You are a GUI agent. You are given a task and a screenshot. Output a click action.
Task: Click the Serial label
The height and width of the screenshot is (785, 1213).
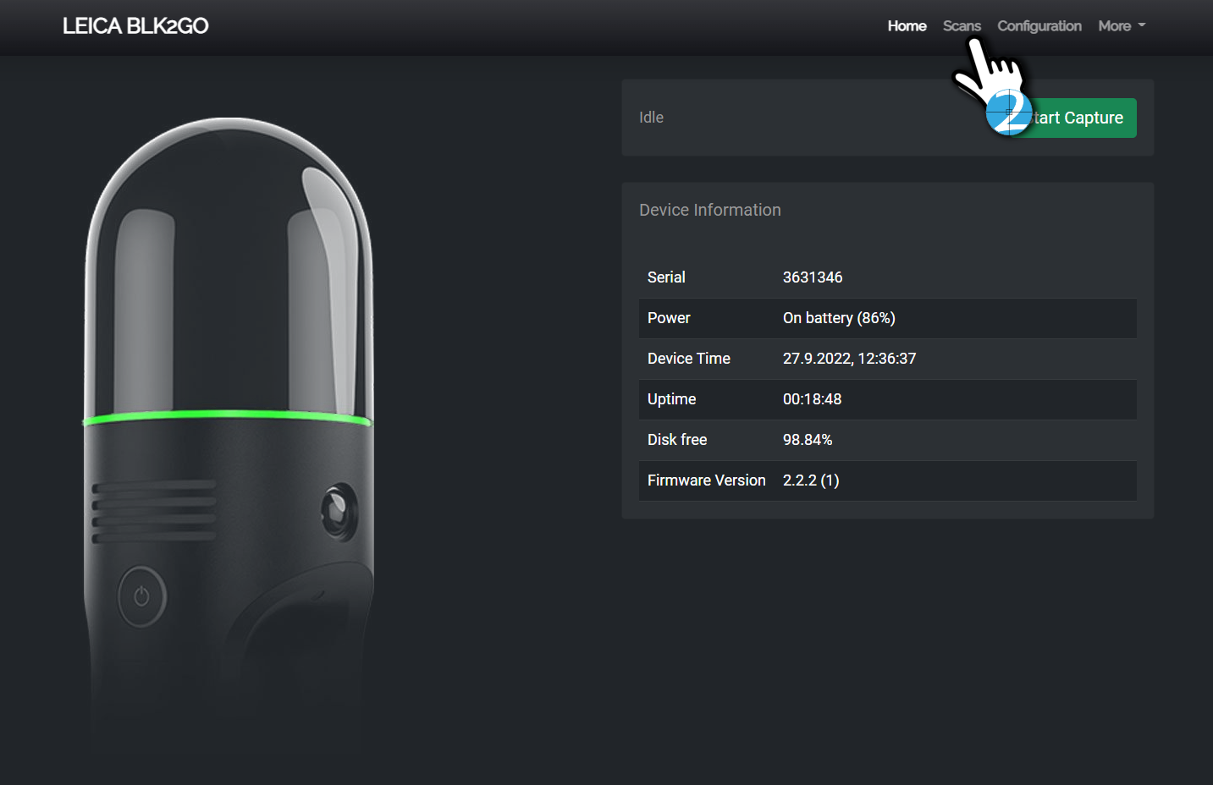tap(666, 277)
